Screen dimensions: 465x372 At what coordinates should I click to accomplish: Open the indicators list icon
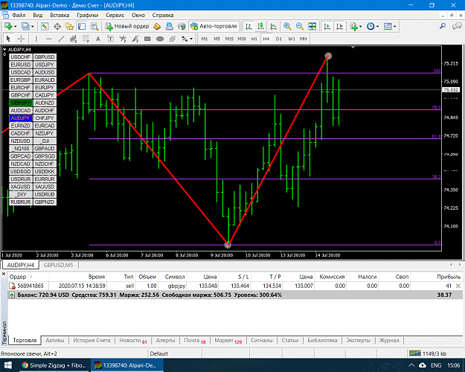(354, 26)
